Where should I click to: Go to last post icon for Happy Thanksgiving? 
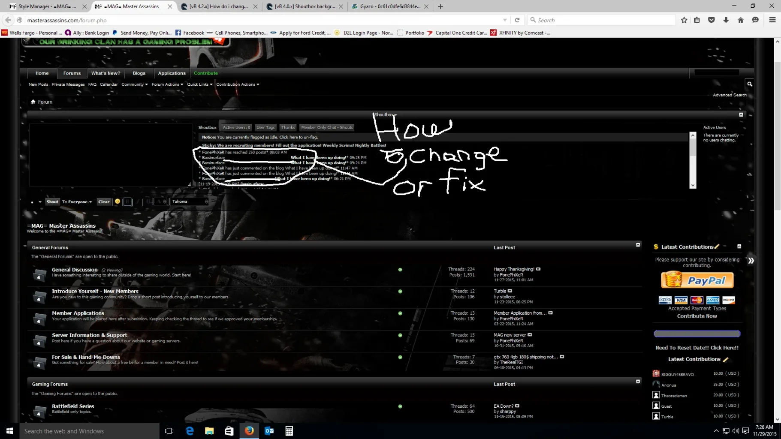538,269
